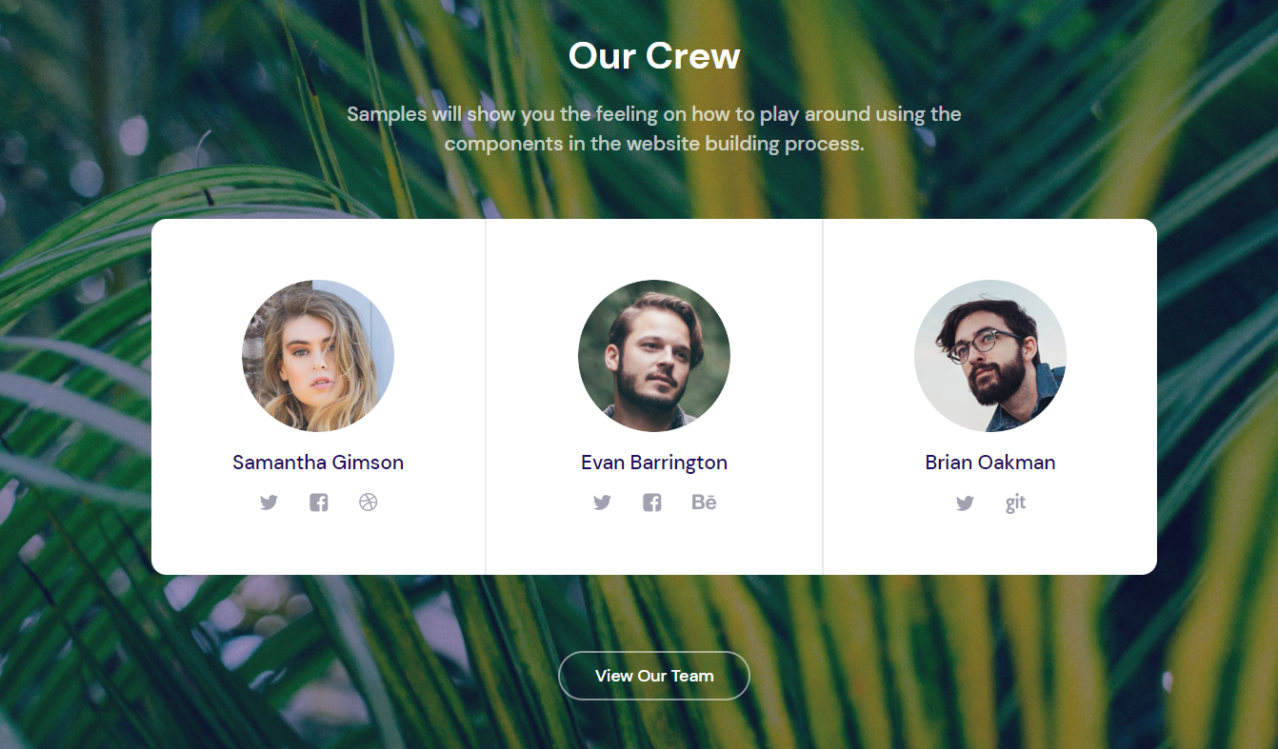Open Evan Barrington's Twitter icon
The image size is (1278, 749).
click(602, 503)
